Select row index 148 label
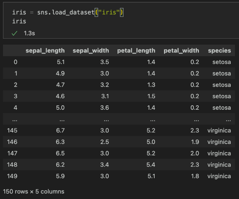 point(12,165)
